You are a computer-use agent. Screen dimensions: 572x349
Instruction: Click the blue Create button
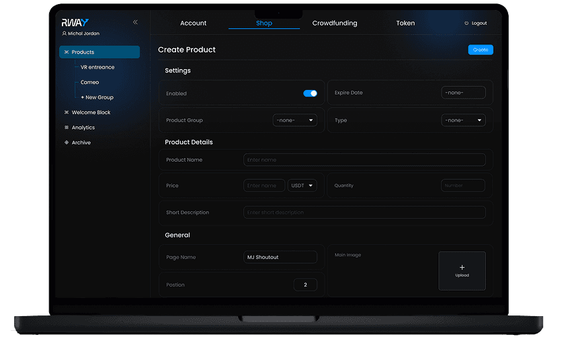click(x=481, y=50)
